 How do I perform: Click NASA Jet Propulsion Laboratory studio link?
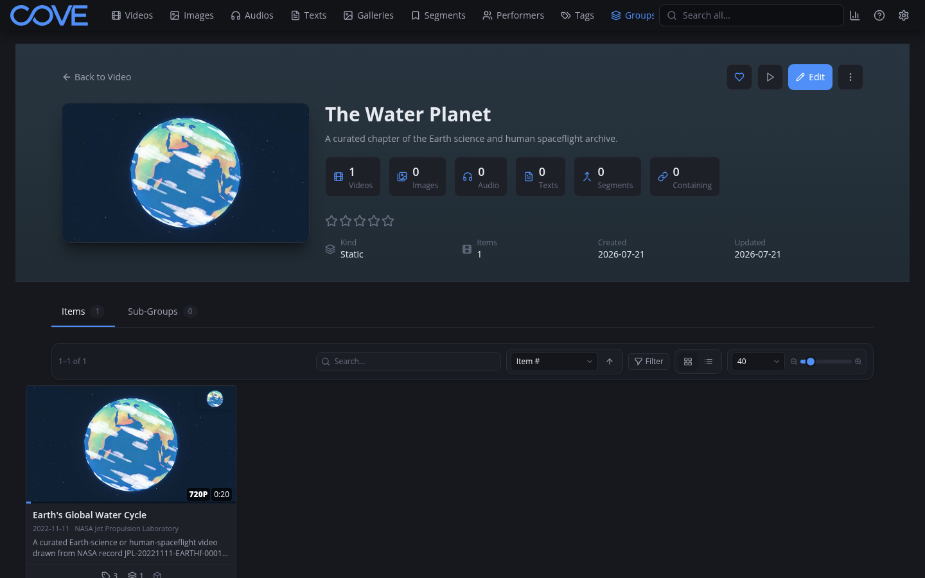(x=127, y=529)
